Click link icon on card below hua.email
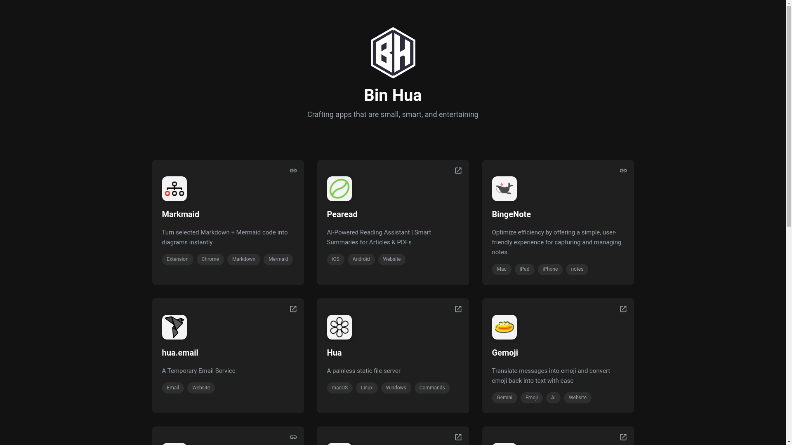The height and width of the screenshot is (445, 792). tap(293, 437)
